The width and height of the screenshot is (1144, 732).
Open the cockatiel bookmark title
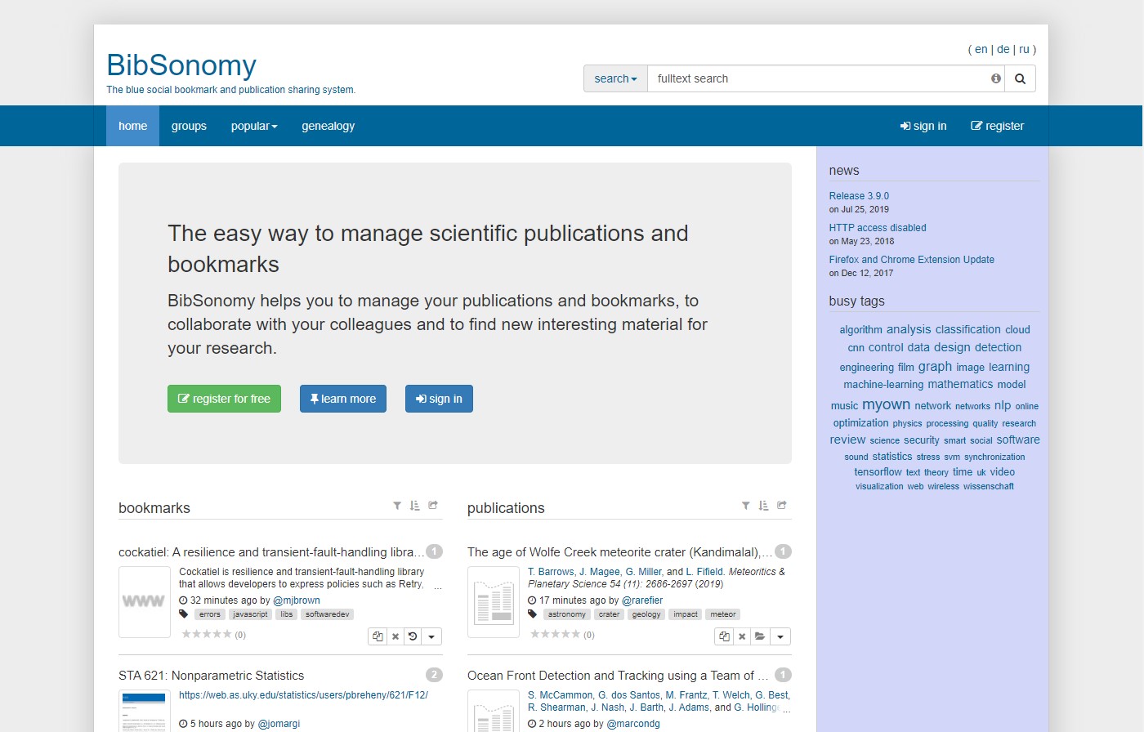point(271,552)
